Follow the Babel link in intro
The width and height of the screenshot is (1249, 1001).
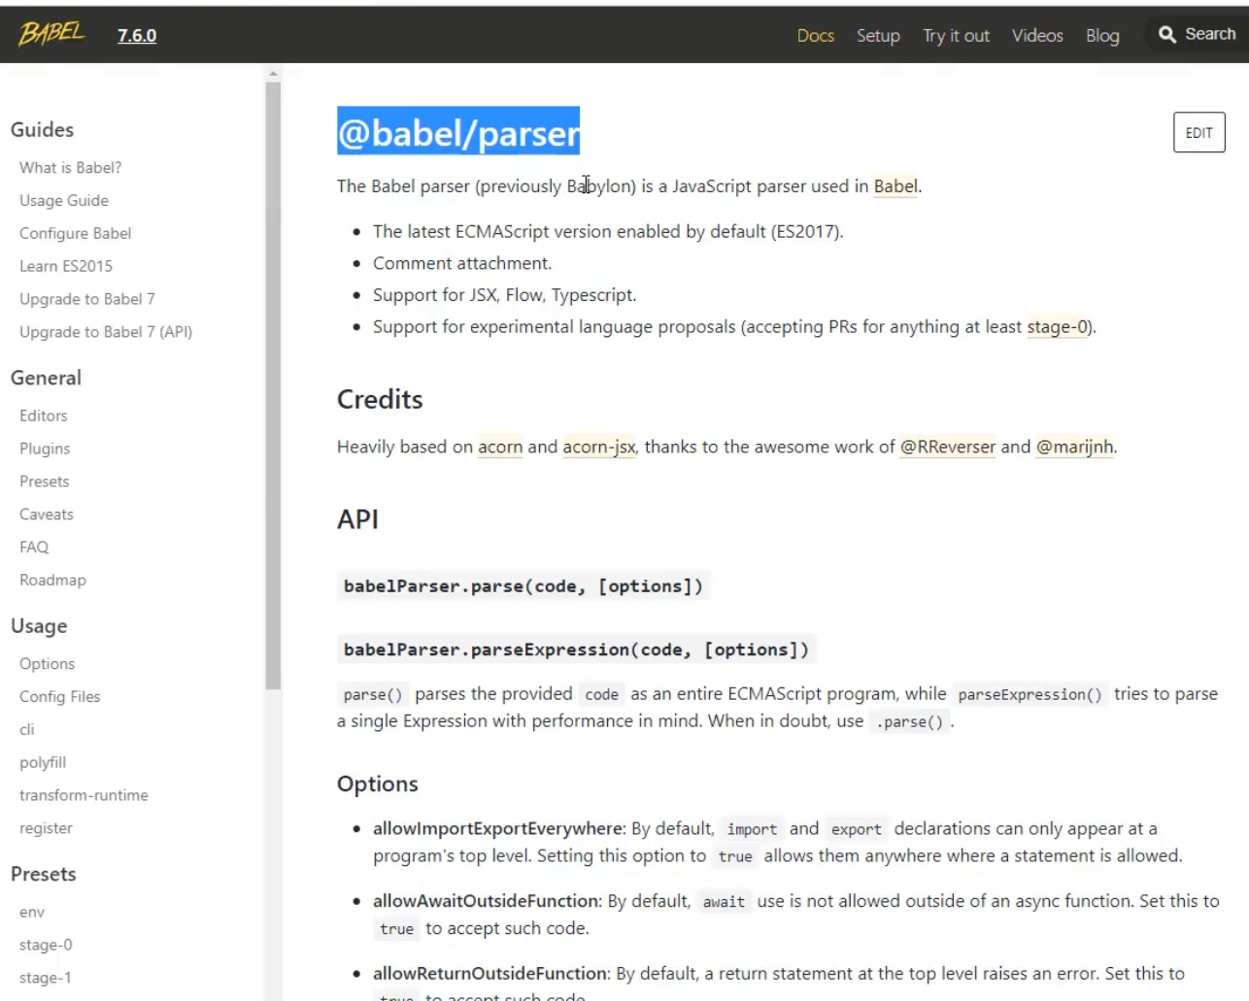895,186
